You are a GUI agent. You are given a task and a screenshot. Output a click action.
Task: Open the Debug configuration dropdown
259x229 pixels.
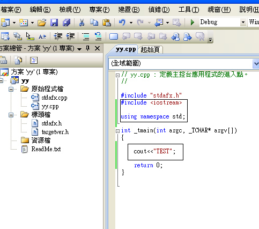coord(243,23)
